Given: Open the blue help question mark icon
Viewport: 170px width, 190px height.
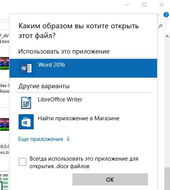Looking at the screenshot, I should [166, 15].
